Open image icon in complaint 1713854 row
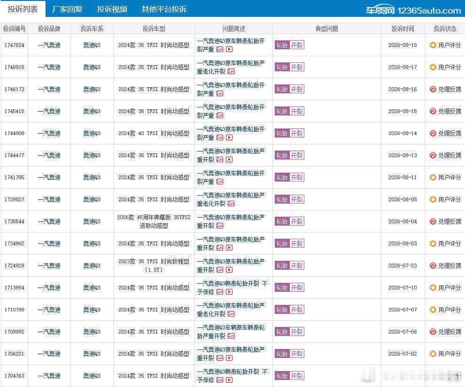 click(220, 292)
